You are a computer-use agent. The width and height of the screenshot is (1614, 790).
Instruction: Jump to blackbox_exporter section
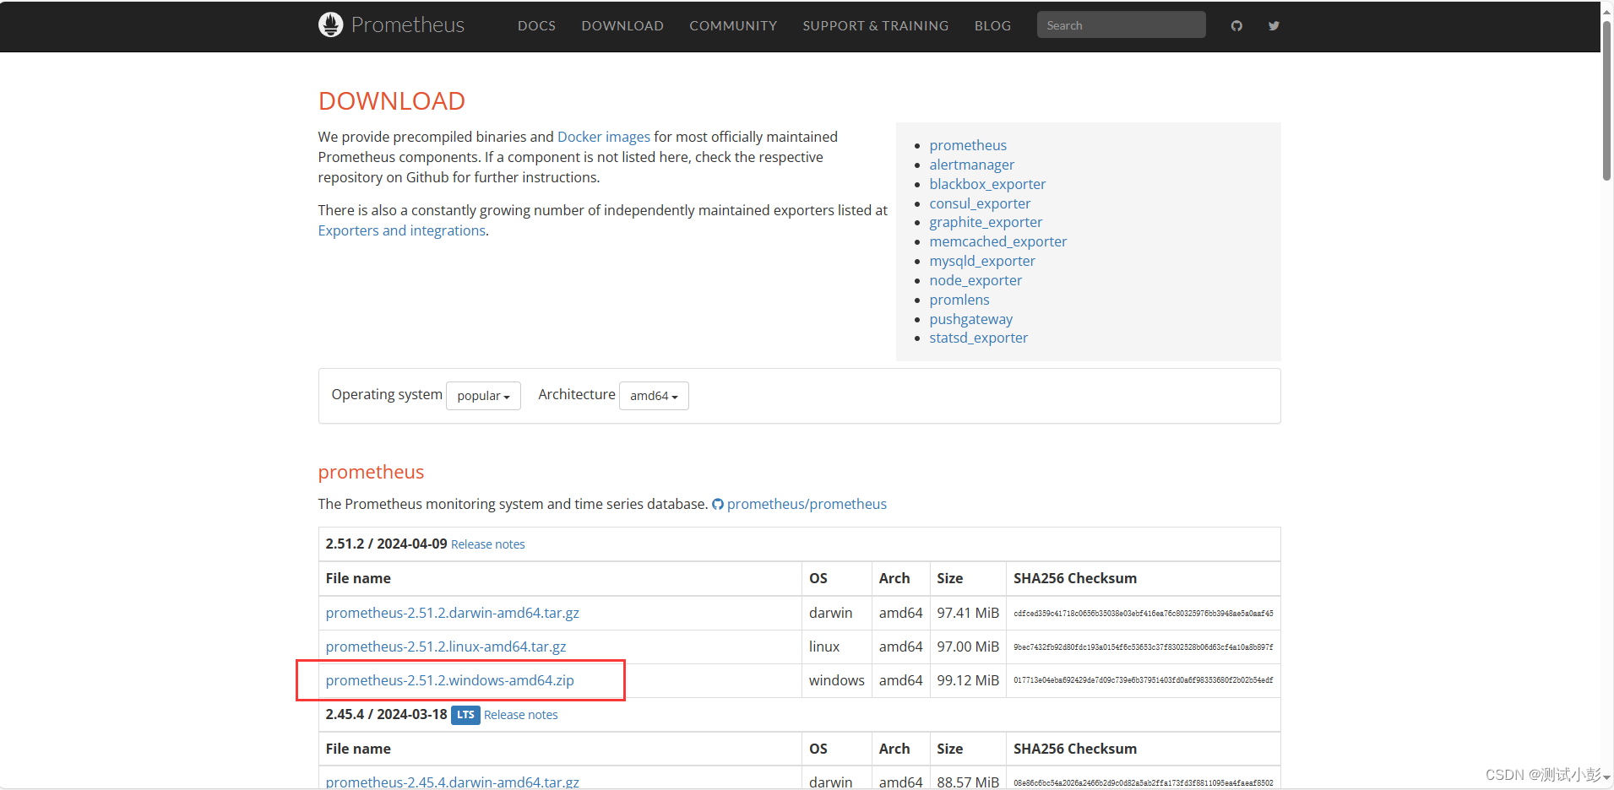(987, 184)
